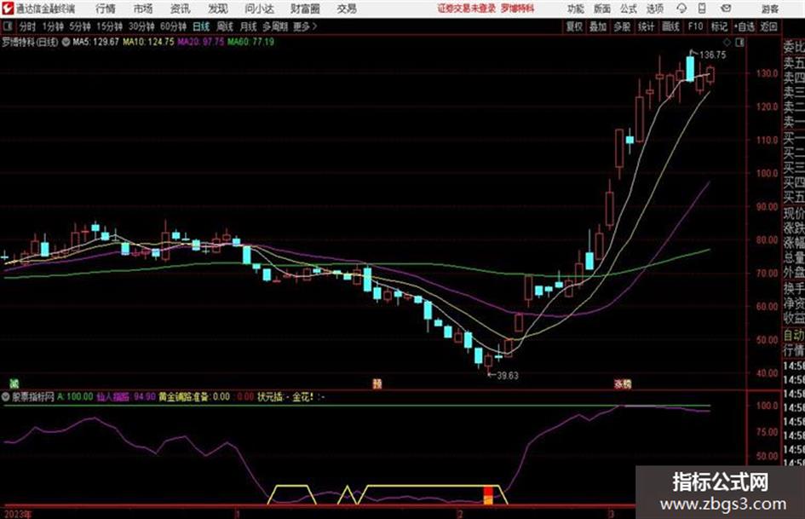Add stock via 自选 button

click(744, 26)
